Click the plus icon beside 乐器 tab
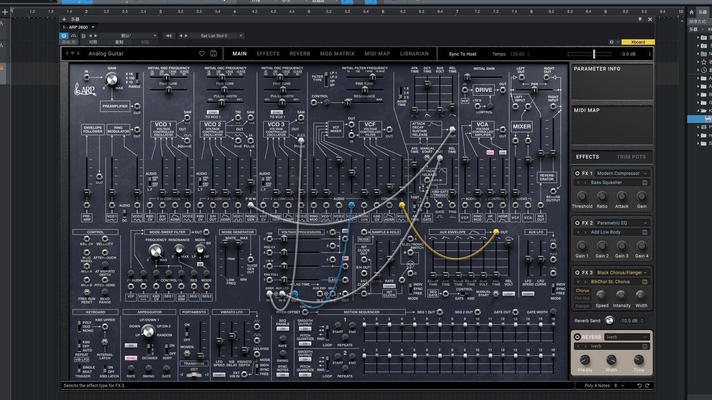712x400 pixels. [64, 19]
